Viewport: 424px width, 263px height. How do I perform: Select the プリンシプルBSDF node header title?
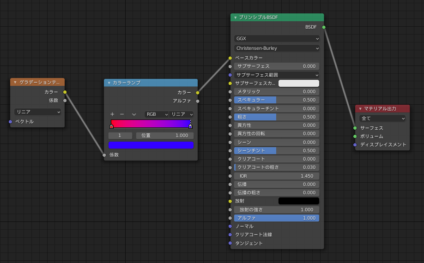coord(258,17)
